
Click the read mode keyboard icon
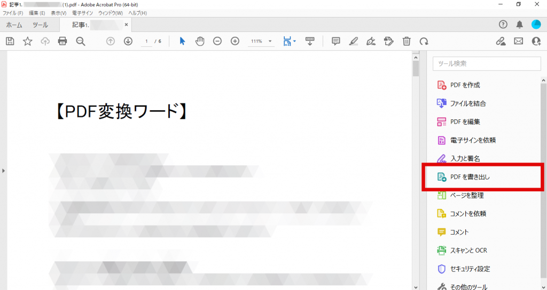pyautogui.click(x=310, y=42)
